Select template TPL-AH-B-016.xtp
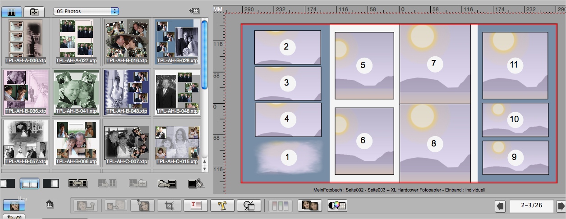The width and height of the screenshot is (566, 219). click(127, 41)
